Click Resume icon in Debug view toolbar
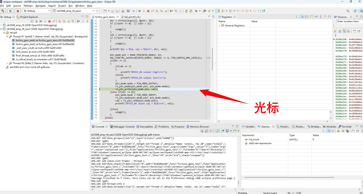This screenshot has width=363, height=194. [41, 21]
